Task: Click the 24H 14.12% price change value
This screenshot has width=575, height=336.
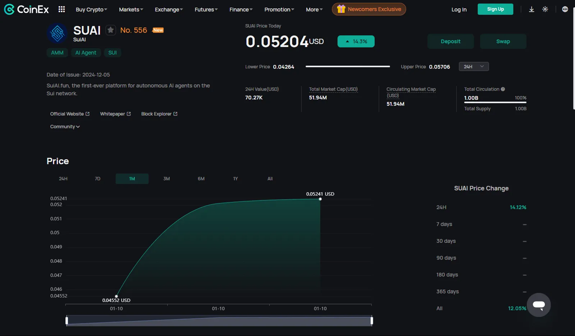Action: tap(518, 207)
